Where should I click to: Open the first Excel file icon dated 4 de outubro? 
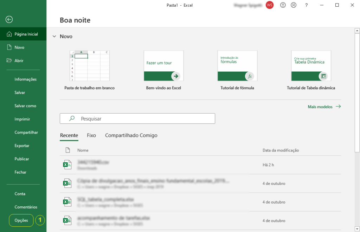(67, 183)
